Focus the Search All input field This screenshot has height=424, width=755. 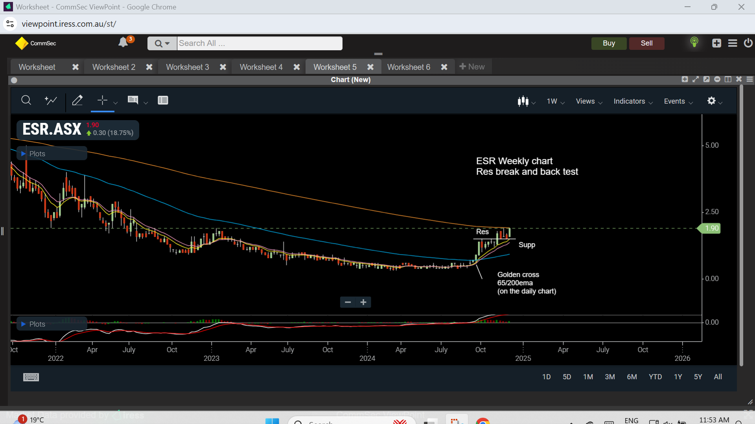(260, 43)
